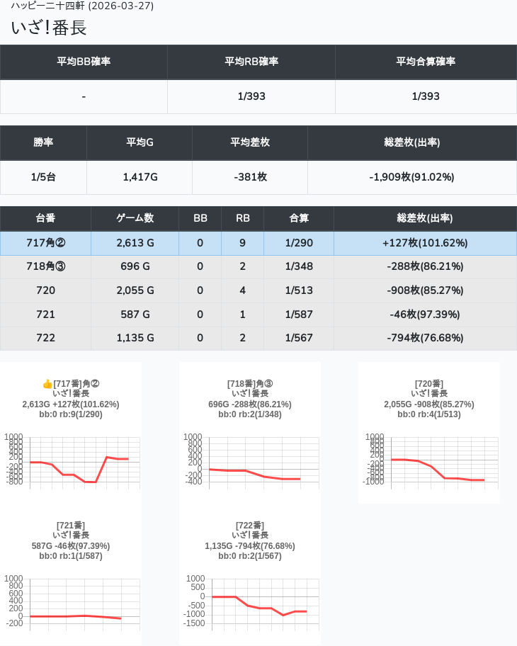The height and width of the screenshot is (646, 517).
Task: Click the thumbs-up icon beside [717番]
Action: tap(47, 384)
